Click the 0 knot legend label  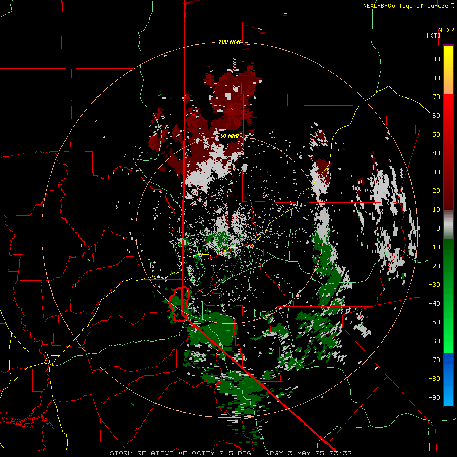(x=438, y=228)
